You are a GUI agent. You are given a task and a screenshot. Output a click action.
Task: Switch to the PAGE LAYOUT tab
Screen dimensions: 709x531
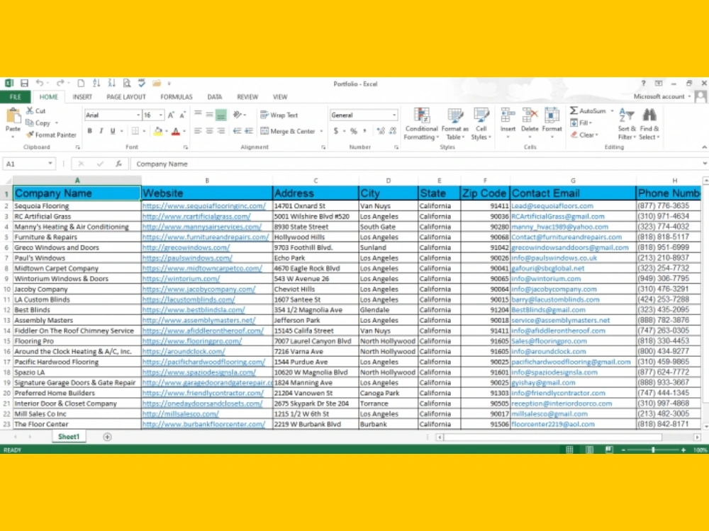(x=126, y=97)
